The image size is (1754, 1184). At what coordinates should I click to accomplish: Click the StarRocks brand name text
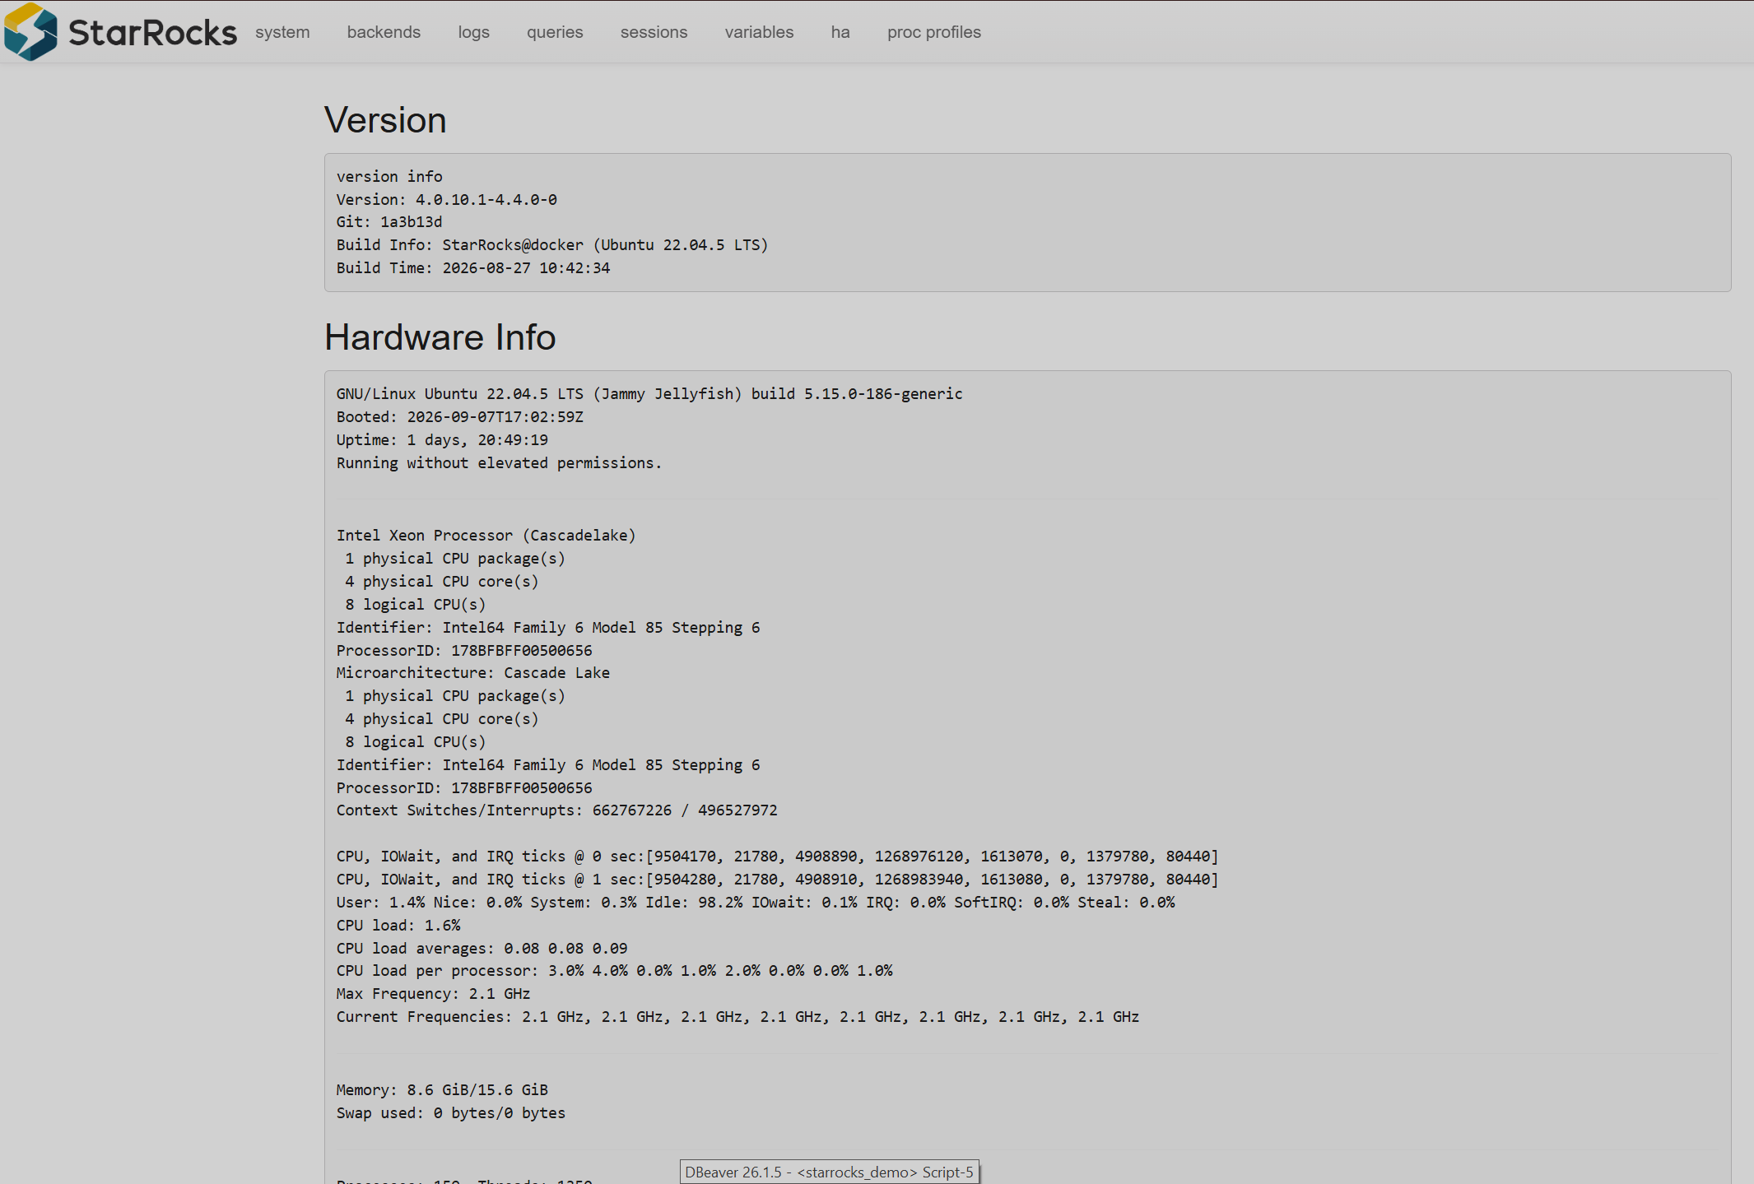click(152, 32)
